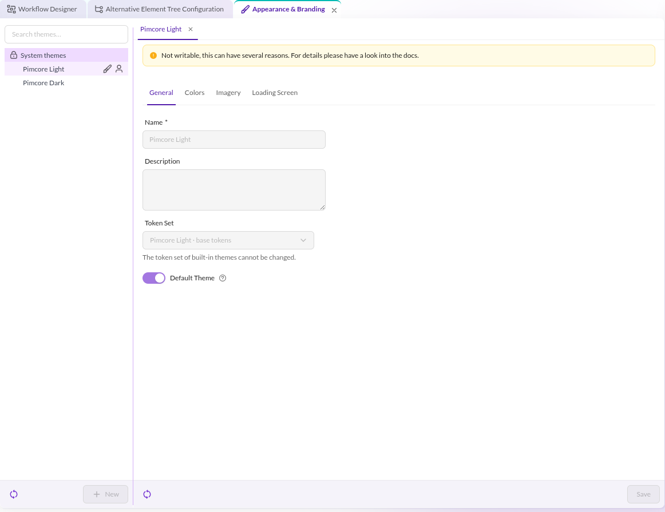Open the Pimcore Light editor tab

pyautogui.click(x=161, y=29)
